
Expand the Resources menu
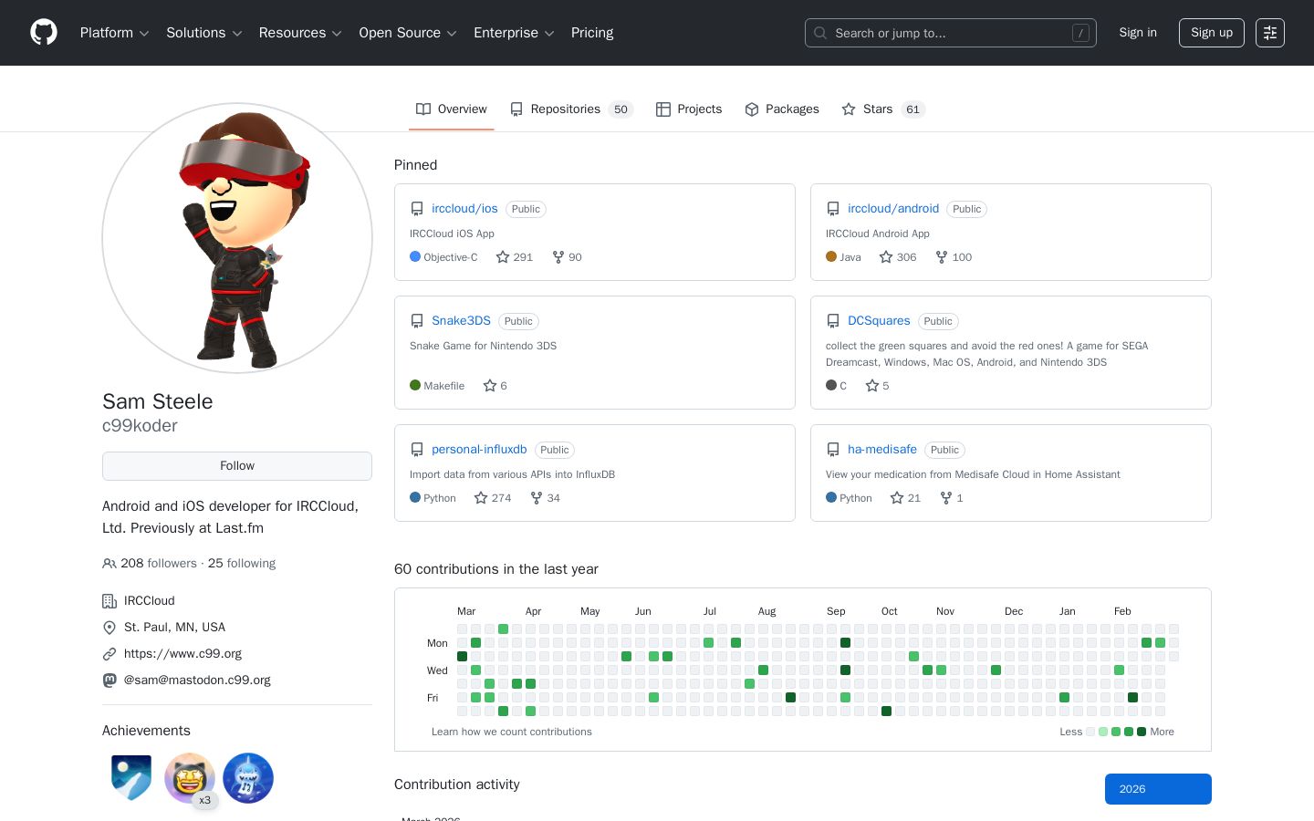coord(300,33)
